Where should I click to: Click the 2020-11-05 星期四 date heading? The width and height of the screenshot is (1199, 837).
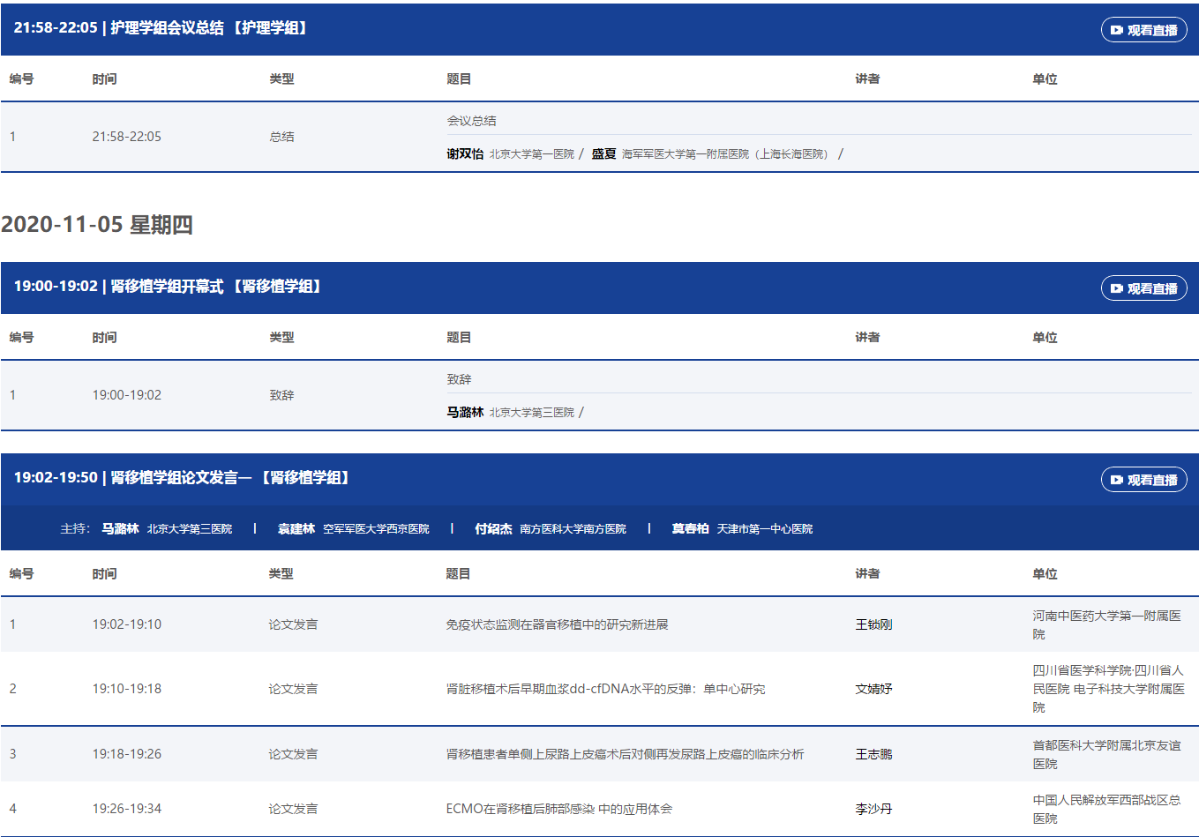tap(97, 225)
